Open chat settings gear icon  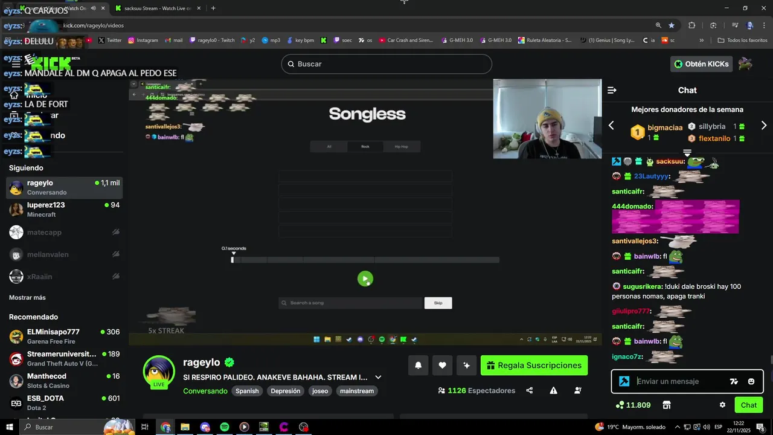coord(722,405)
